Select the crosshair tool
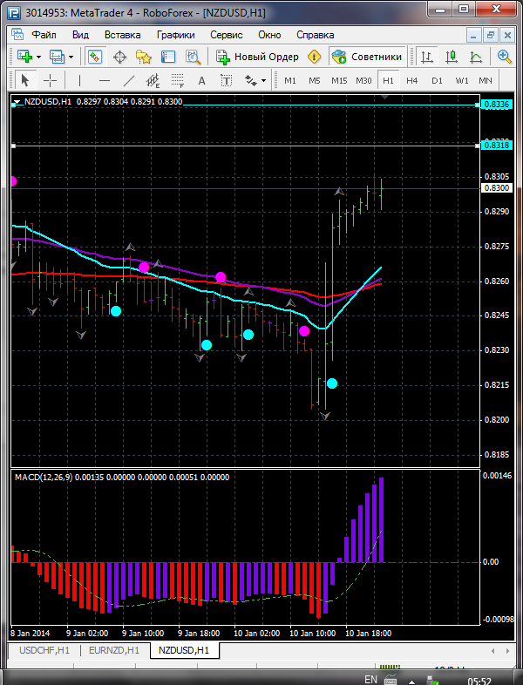This screenshot has height=685, width=523. tap(51, 80)
